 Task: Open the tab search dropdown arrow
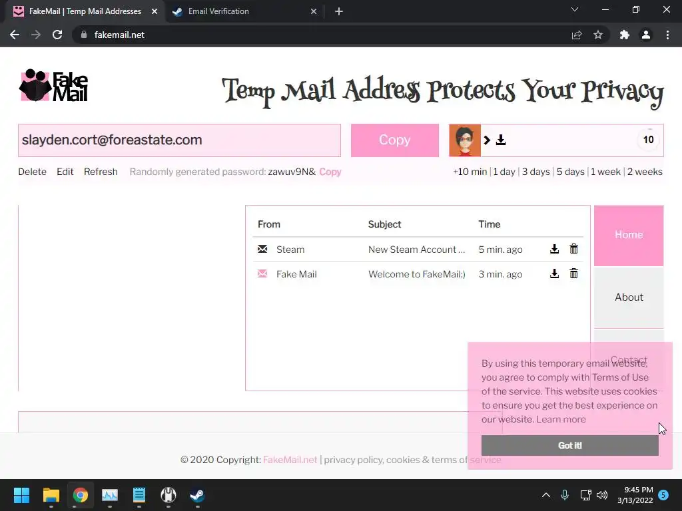point(575,9)
